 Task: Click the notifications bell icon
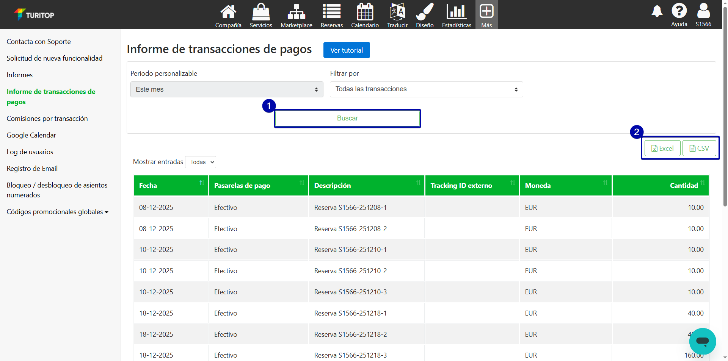[x=657, y=11]
